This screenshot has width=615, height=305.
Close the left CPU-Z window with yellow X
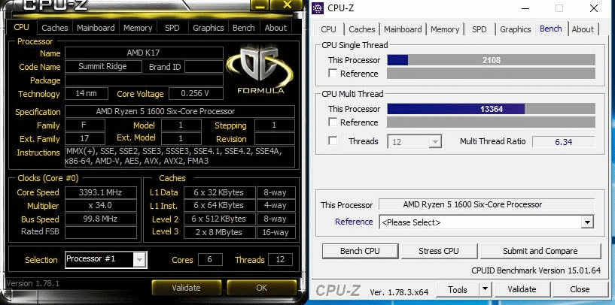[287, 5]
